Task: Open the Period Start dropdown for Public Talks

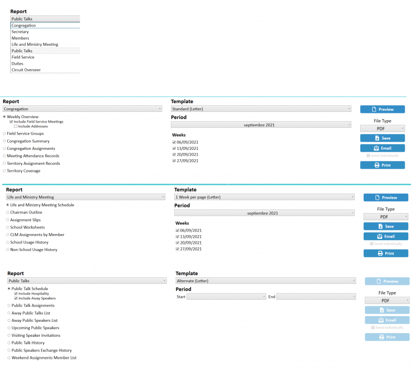Action: coord(227,297)
